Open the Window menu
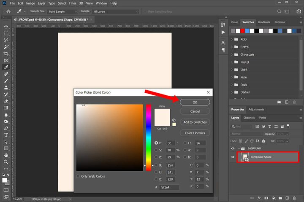304x202 pixels. 101,3
